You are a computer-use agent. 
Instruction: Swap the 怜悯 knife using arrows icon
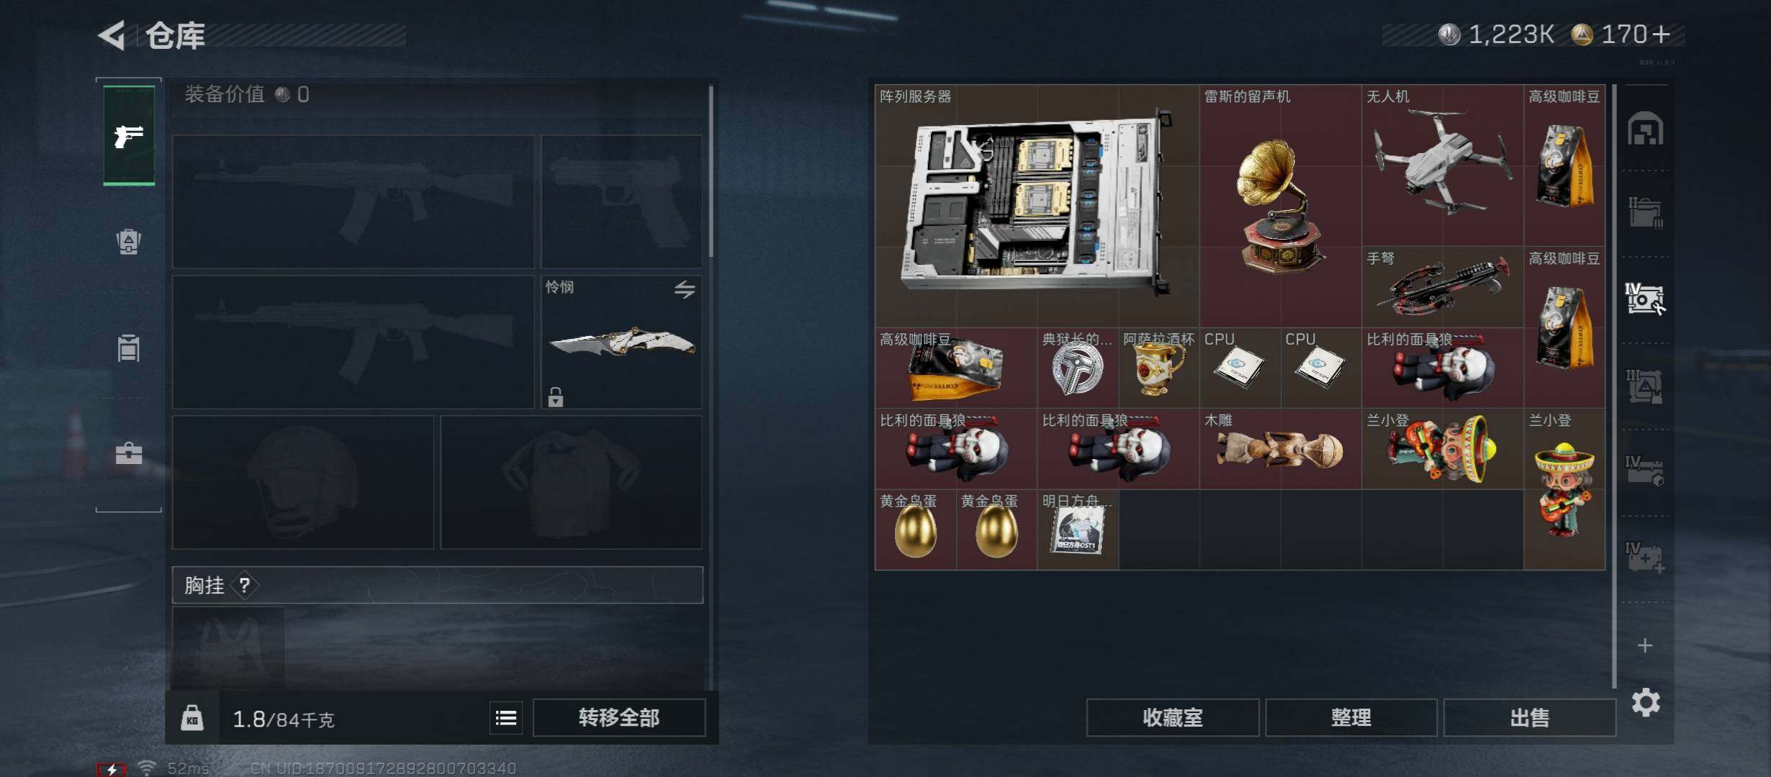pos(685,290)
